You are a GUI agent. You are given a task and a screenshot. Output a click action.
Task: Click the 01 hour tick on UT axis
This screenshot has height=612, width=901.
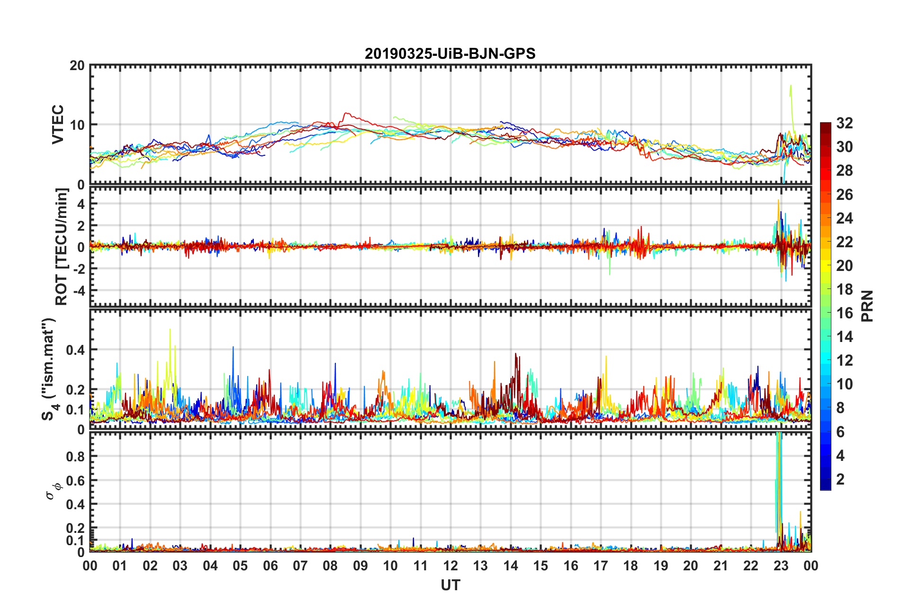pyautogui.click(x=120, y=566)
